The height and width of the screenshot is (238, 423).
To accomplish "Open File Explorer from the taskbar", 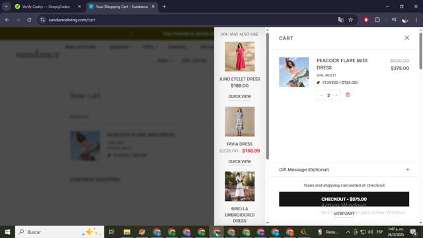I will tap(127, 232).
